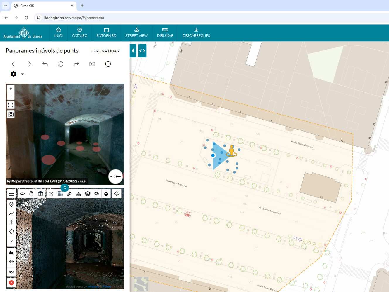Activate the hand pan tool
Image resolution: width=389 pixels, height=292 pixels.
(x=31, y=194)
